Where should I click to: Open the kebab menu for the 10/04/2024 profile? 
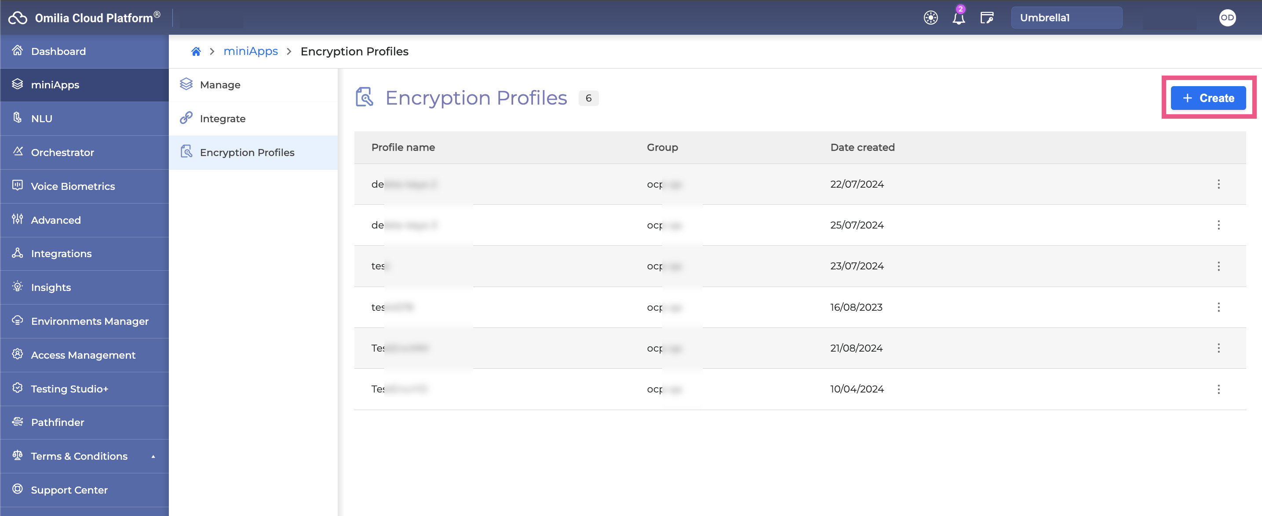(1219, 390)
